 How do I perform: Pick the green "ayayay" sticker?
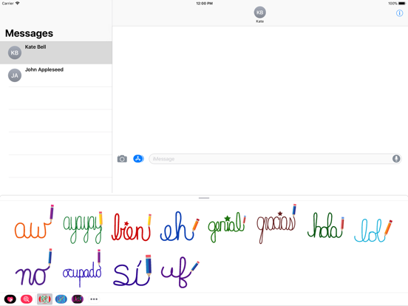[x=83, y=227]
